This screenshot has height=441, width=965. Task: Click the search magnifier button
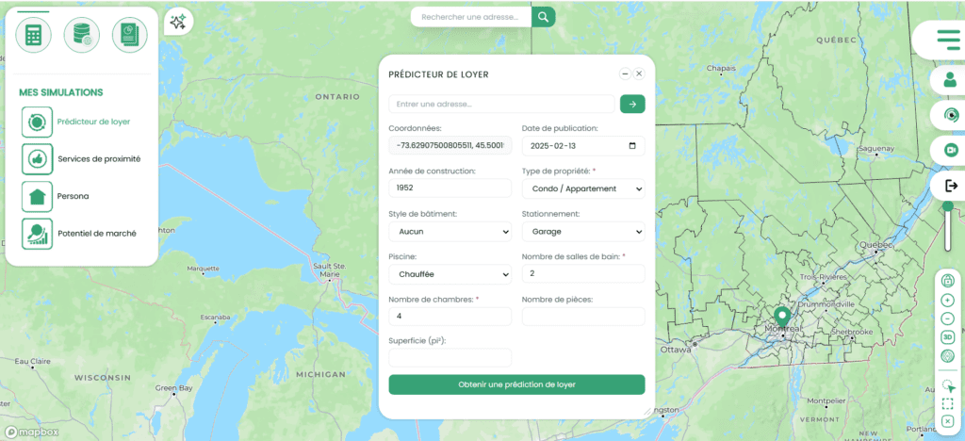[543, 17]
